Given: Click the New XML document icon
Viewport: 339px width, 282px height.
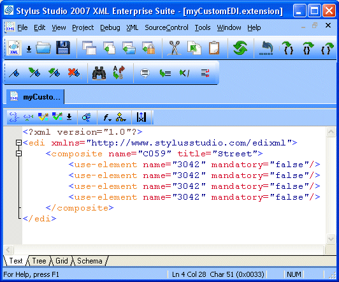Looking at the screenshot, I should tap(14, 48).
